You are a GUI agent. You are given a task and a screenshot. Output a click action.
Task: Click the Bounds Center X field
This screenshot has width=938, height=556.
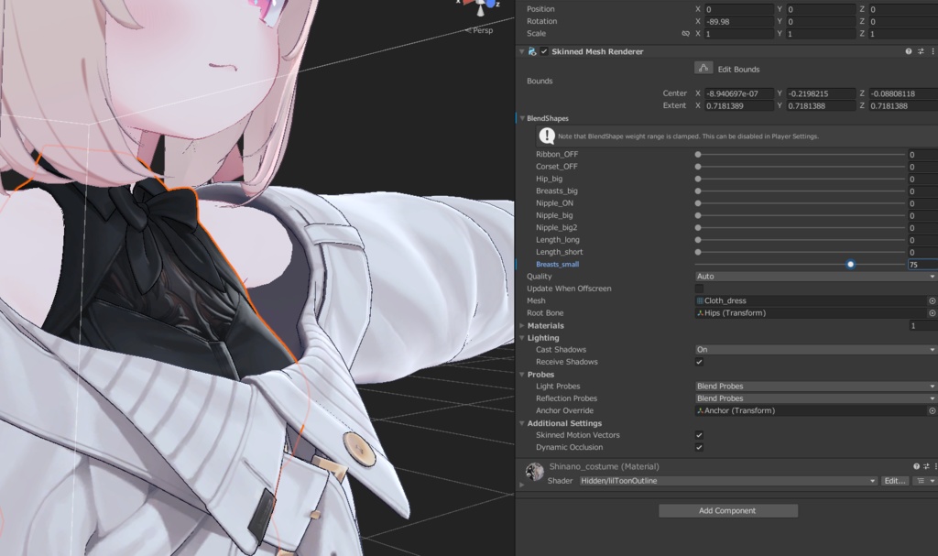pyautogui.click(x=739, y=93)
